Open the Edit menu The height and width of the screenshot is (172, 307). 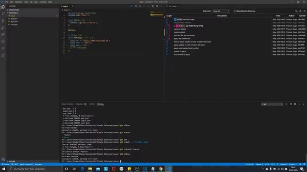12,2
